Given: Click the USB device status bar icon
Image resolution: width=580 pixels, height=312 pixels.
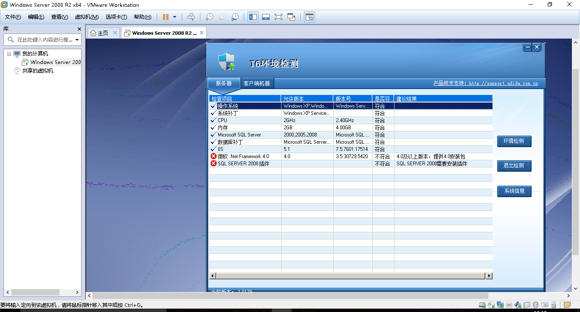Looking at the screenshot, I should point(554,305).
